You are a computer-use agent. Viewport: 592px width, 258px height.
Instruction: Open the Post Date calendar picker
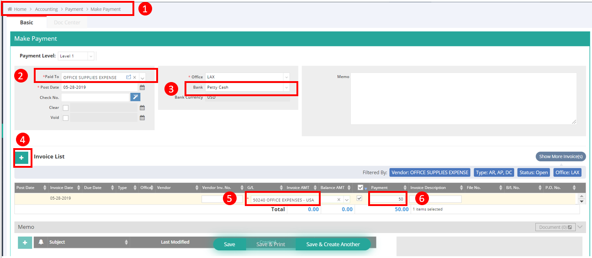click(x=142, y=88)
